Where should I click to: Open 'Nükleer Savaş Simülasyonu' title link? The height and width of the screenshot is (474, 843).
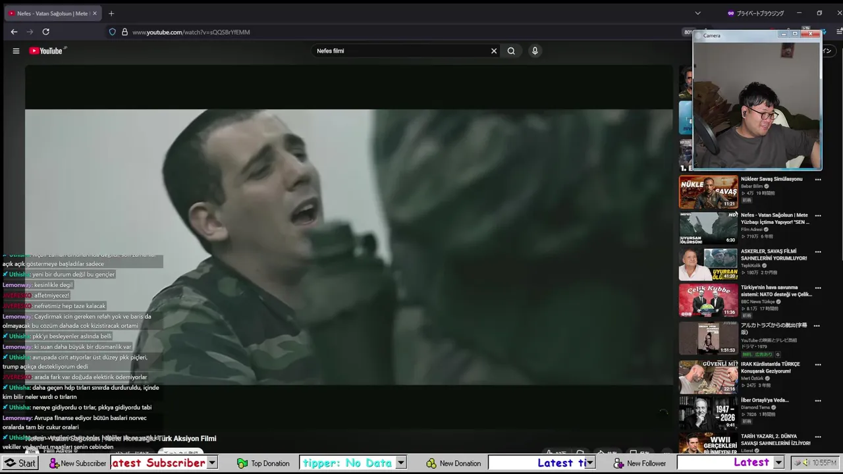(x=771, y=179)
